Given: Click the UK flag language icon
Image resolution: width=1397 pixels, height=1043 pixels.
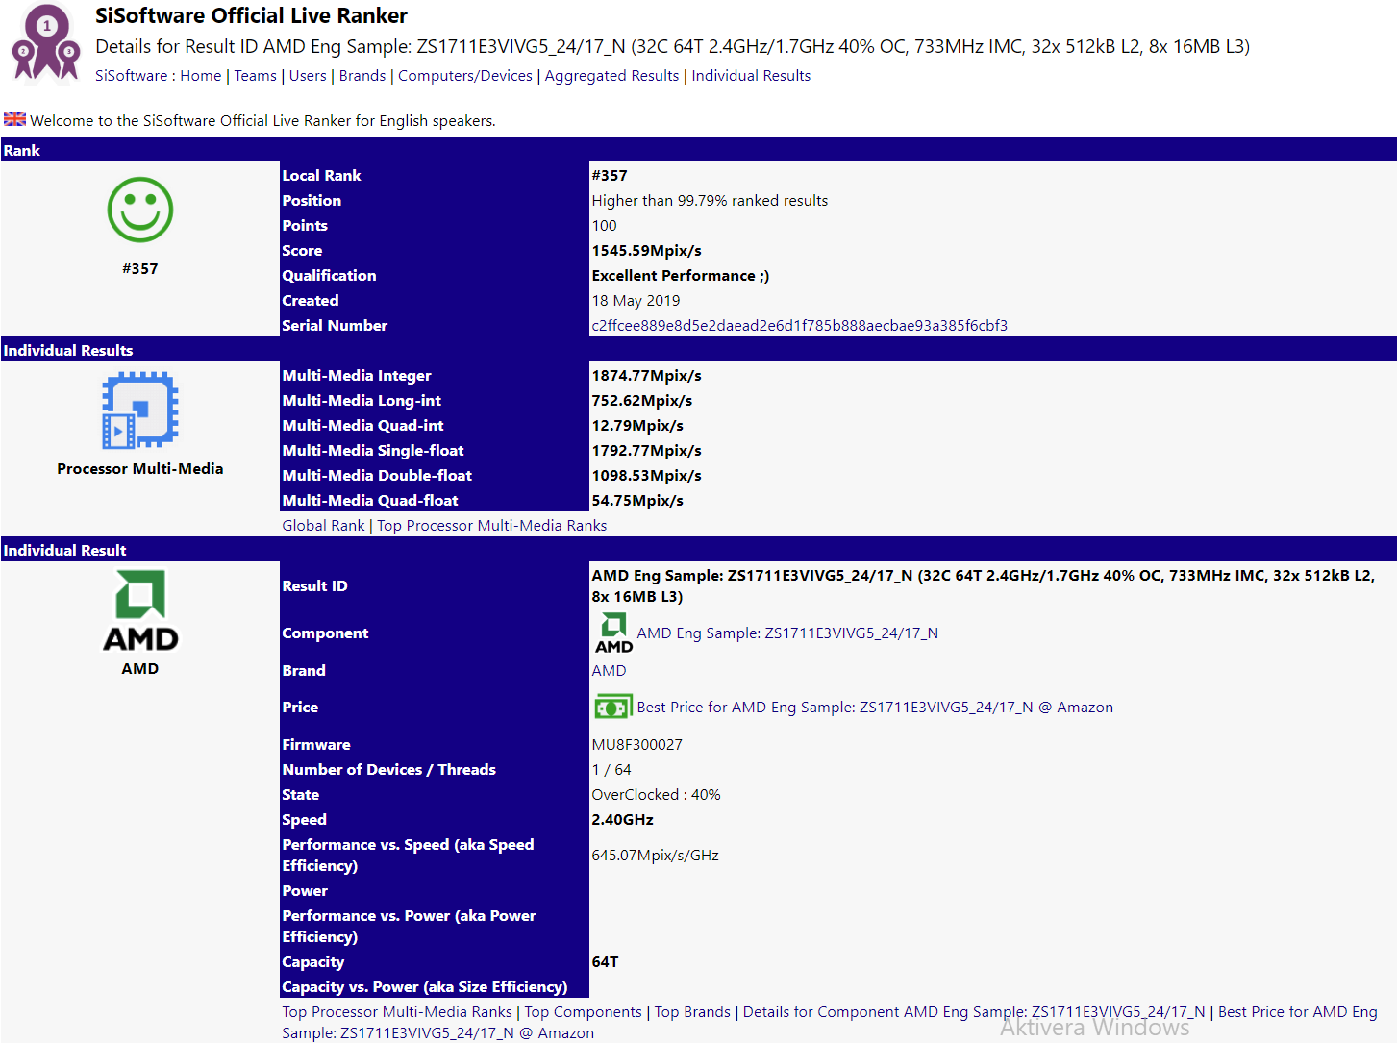Looking at the screenshot, I should [14, 120].
